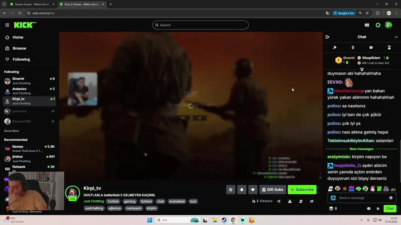This screenshot has width=401, height=225.
Task: Click the speech bubble icon in chat toolbar
Action: click(x=371, y=47)
